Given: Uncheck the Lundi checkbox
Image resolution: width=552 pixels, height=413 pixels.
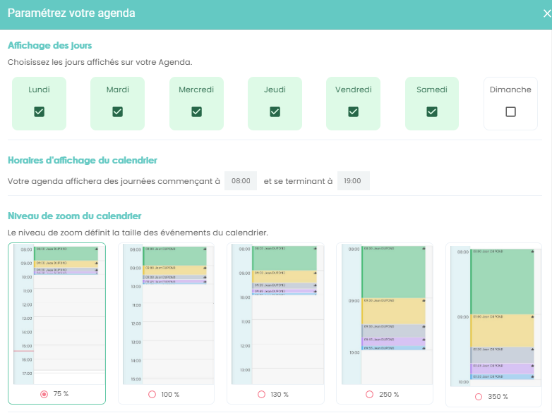Looking at the screenshot, I should coord(40,111).
